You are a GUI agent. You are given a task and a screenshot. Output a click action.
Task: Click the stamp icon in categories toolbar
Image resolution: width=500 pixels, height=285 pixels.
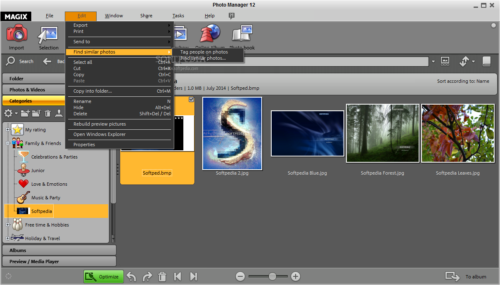(59, 113)
